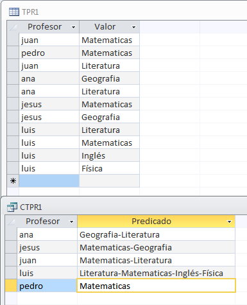Click the CTPR1 query icon
The height and width of the screenshot is (305, 247).
click(12, 207)
